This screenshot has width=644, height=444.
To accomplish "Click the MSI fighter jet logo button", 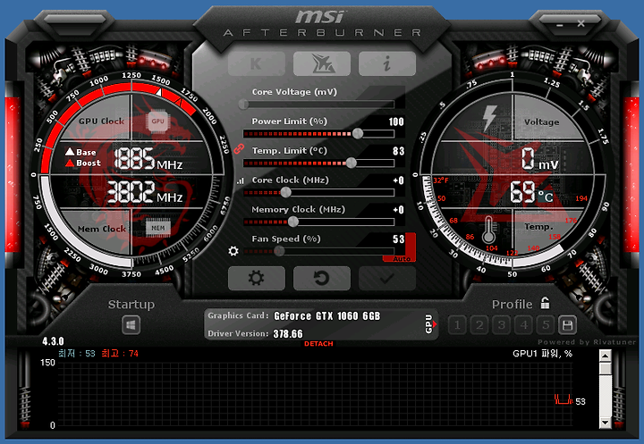I will click(x=322, y=63).
